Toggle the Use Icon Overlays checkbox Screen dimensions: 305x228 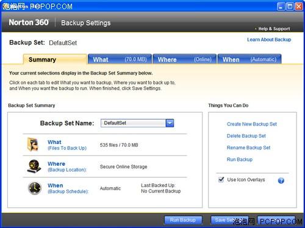pos(221,180)
